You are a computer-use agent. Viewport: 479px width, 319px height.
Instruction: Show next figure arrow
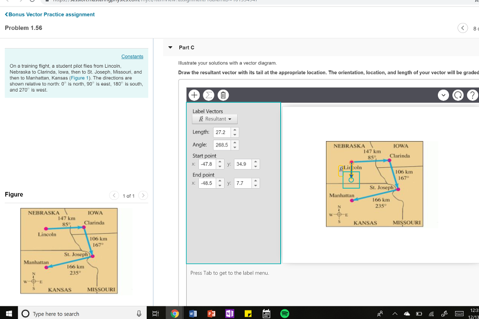pyautogui.click(x=143, y=195)
